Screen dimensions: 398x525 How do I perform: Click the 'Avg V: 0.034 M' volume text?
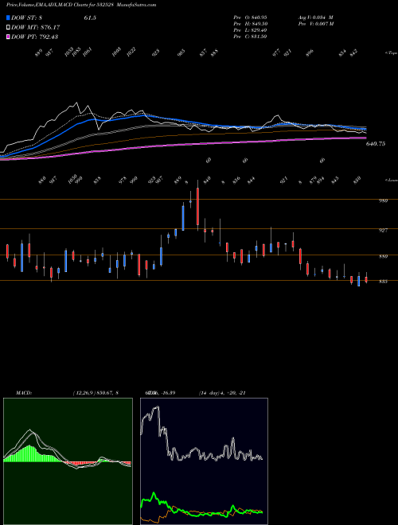pos(315,17)
